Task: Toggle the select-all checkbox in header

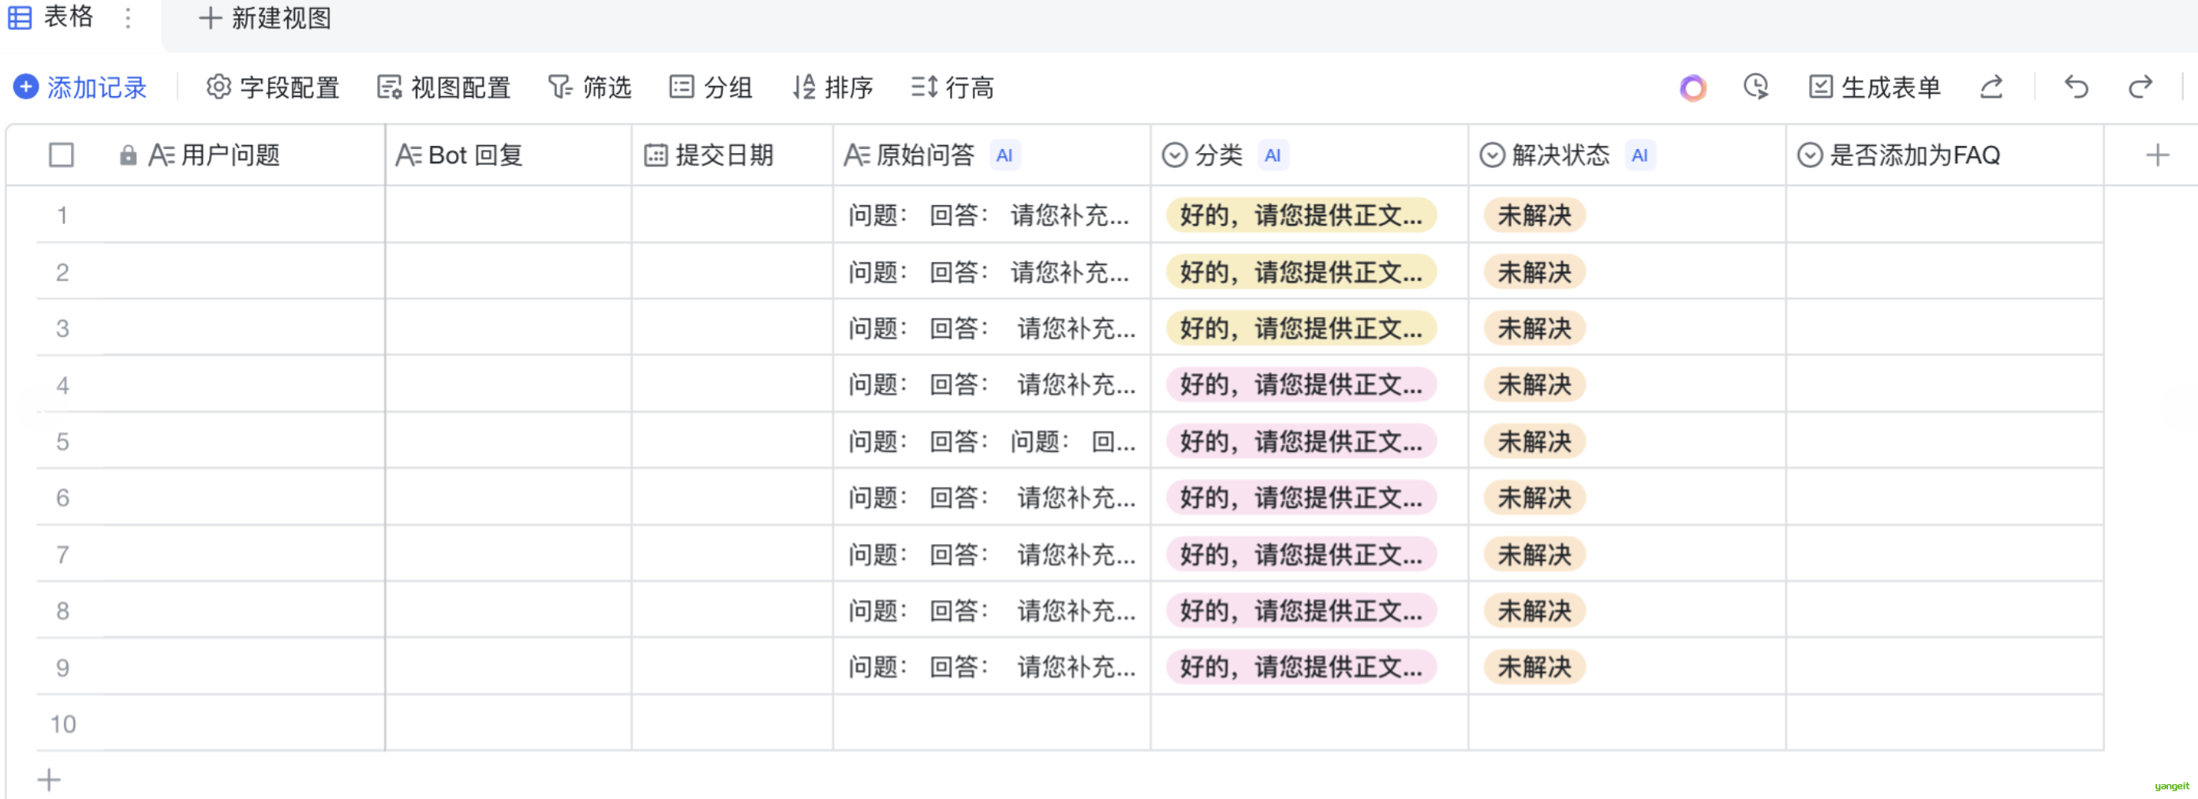Action: [x=62, y=155]
